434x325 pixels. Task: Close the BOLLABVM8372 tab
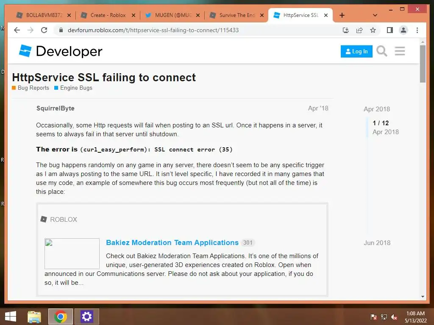tap(69, 15)
